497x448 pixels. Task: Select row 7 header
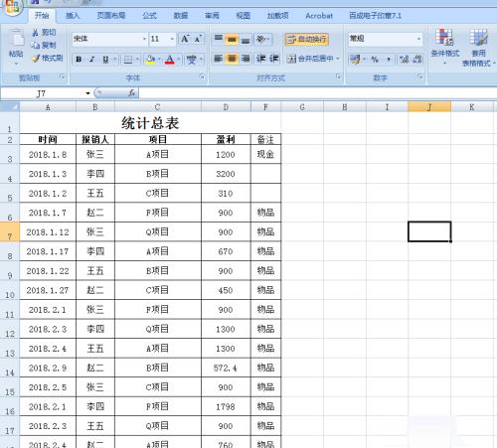[10, 231]
